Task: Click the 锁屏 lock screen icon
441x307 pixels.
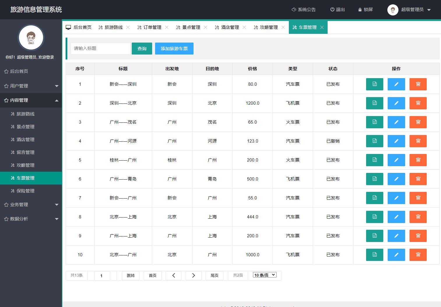Action: pyautogui.click(x=360, y=10)
